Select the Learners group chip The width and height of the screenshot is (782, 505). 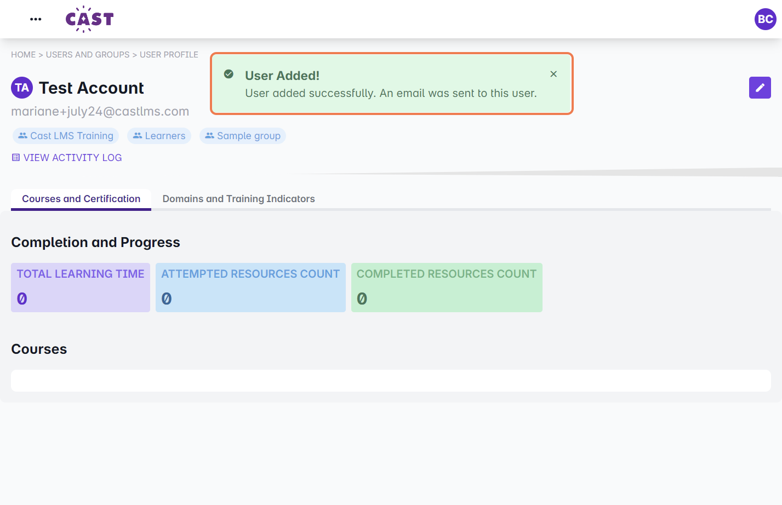(x=159, y=136)
